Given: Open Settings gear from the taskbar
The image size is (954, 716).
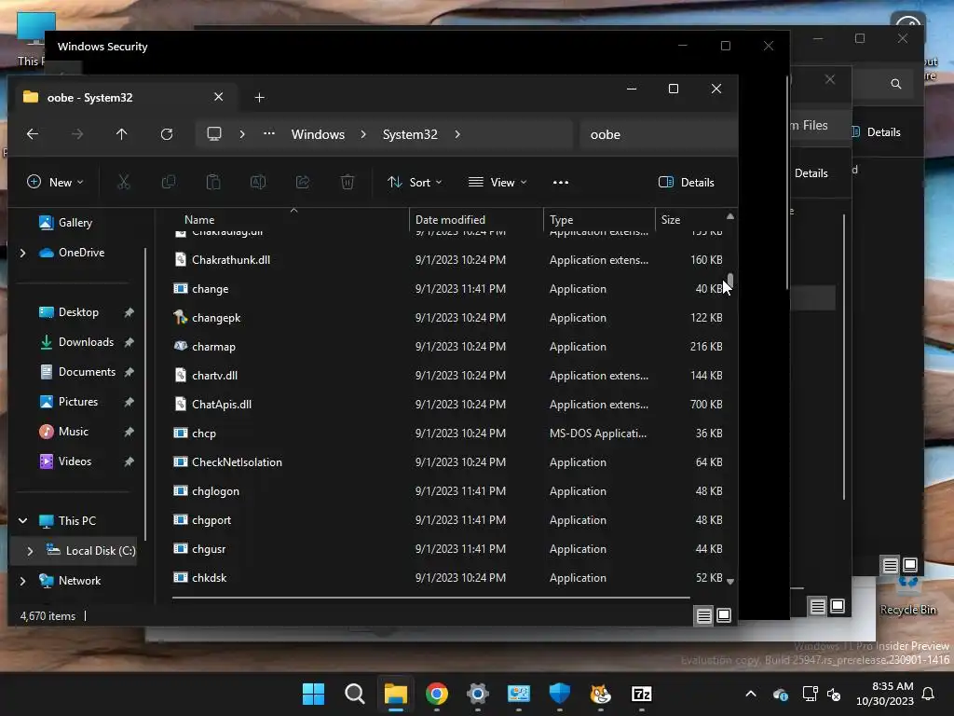Looking at the screenshot, I should coord(478,694).
